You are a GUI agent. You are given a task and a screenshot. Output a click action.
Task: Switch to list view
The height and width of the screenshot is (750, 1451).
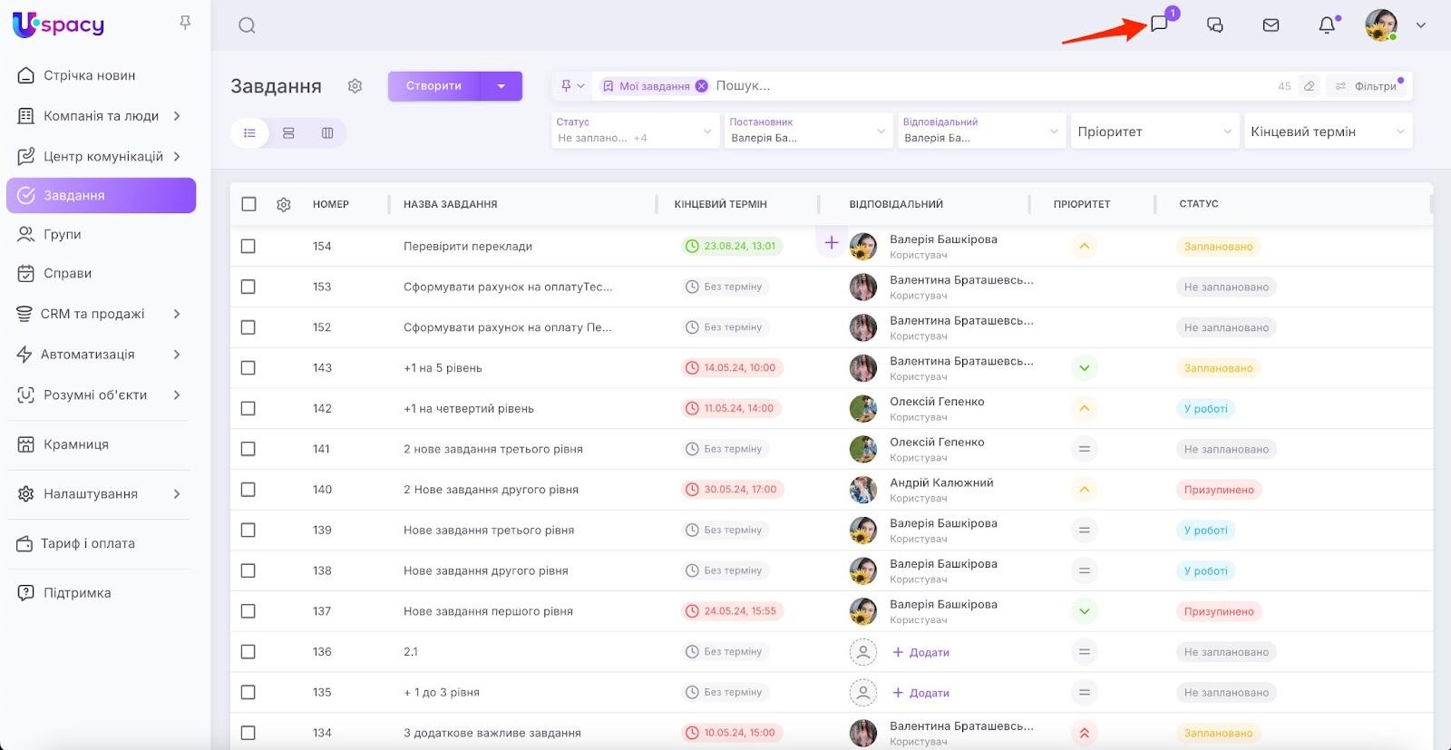249,133
